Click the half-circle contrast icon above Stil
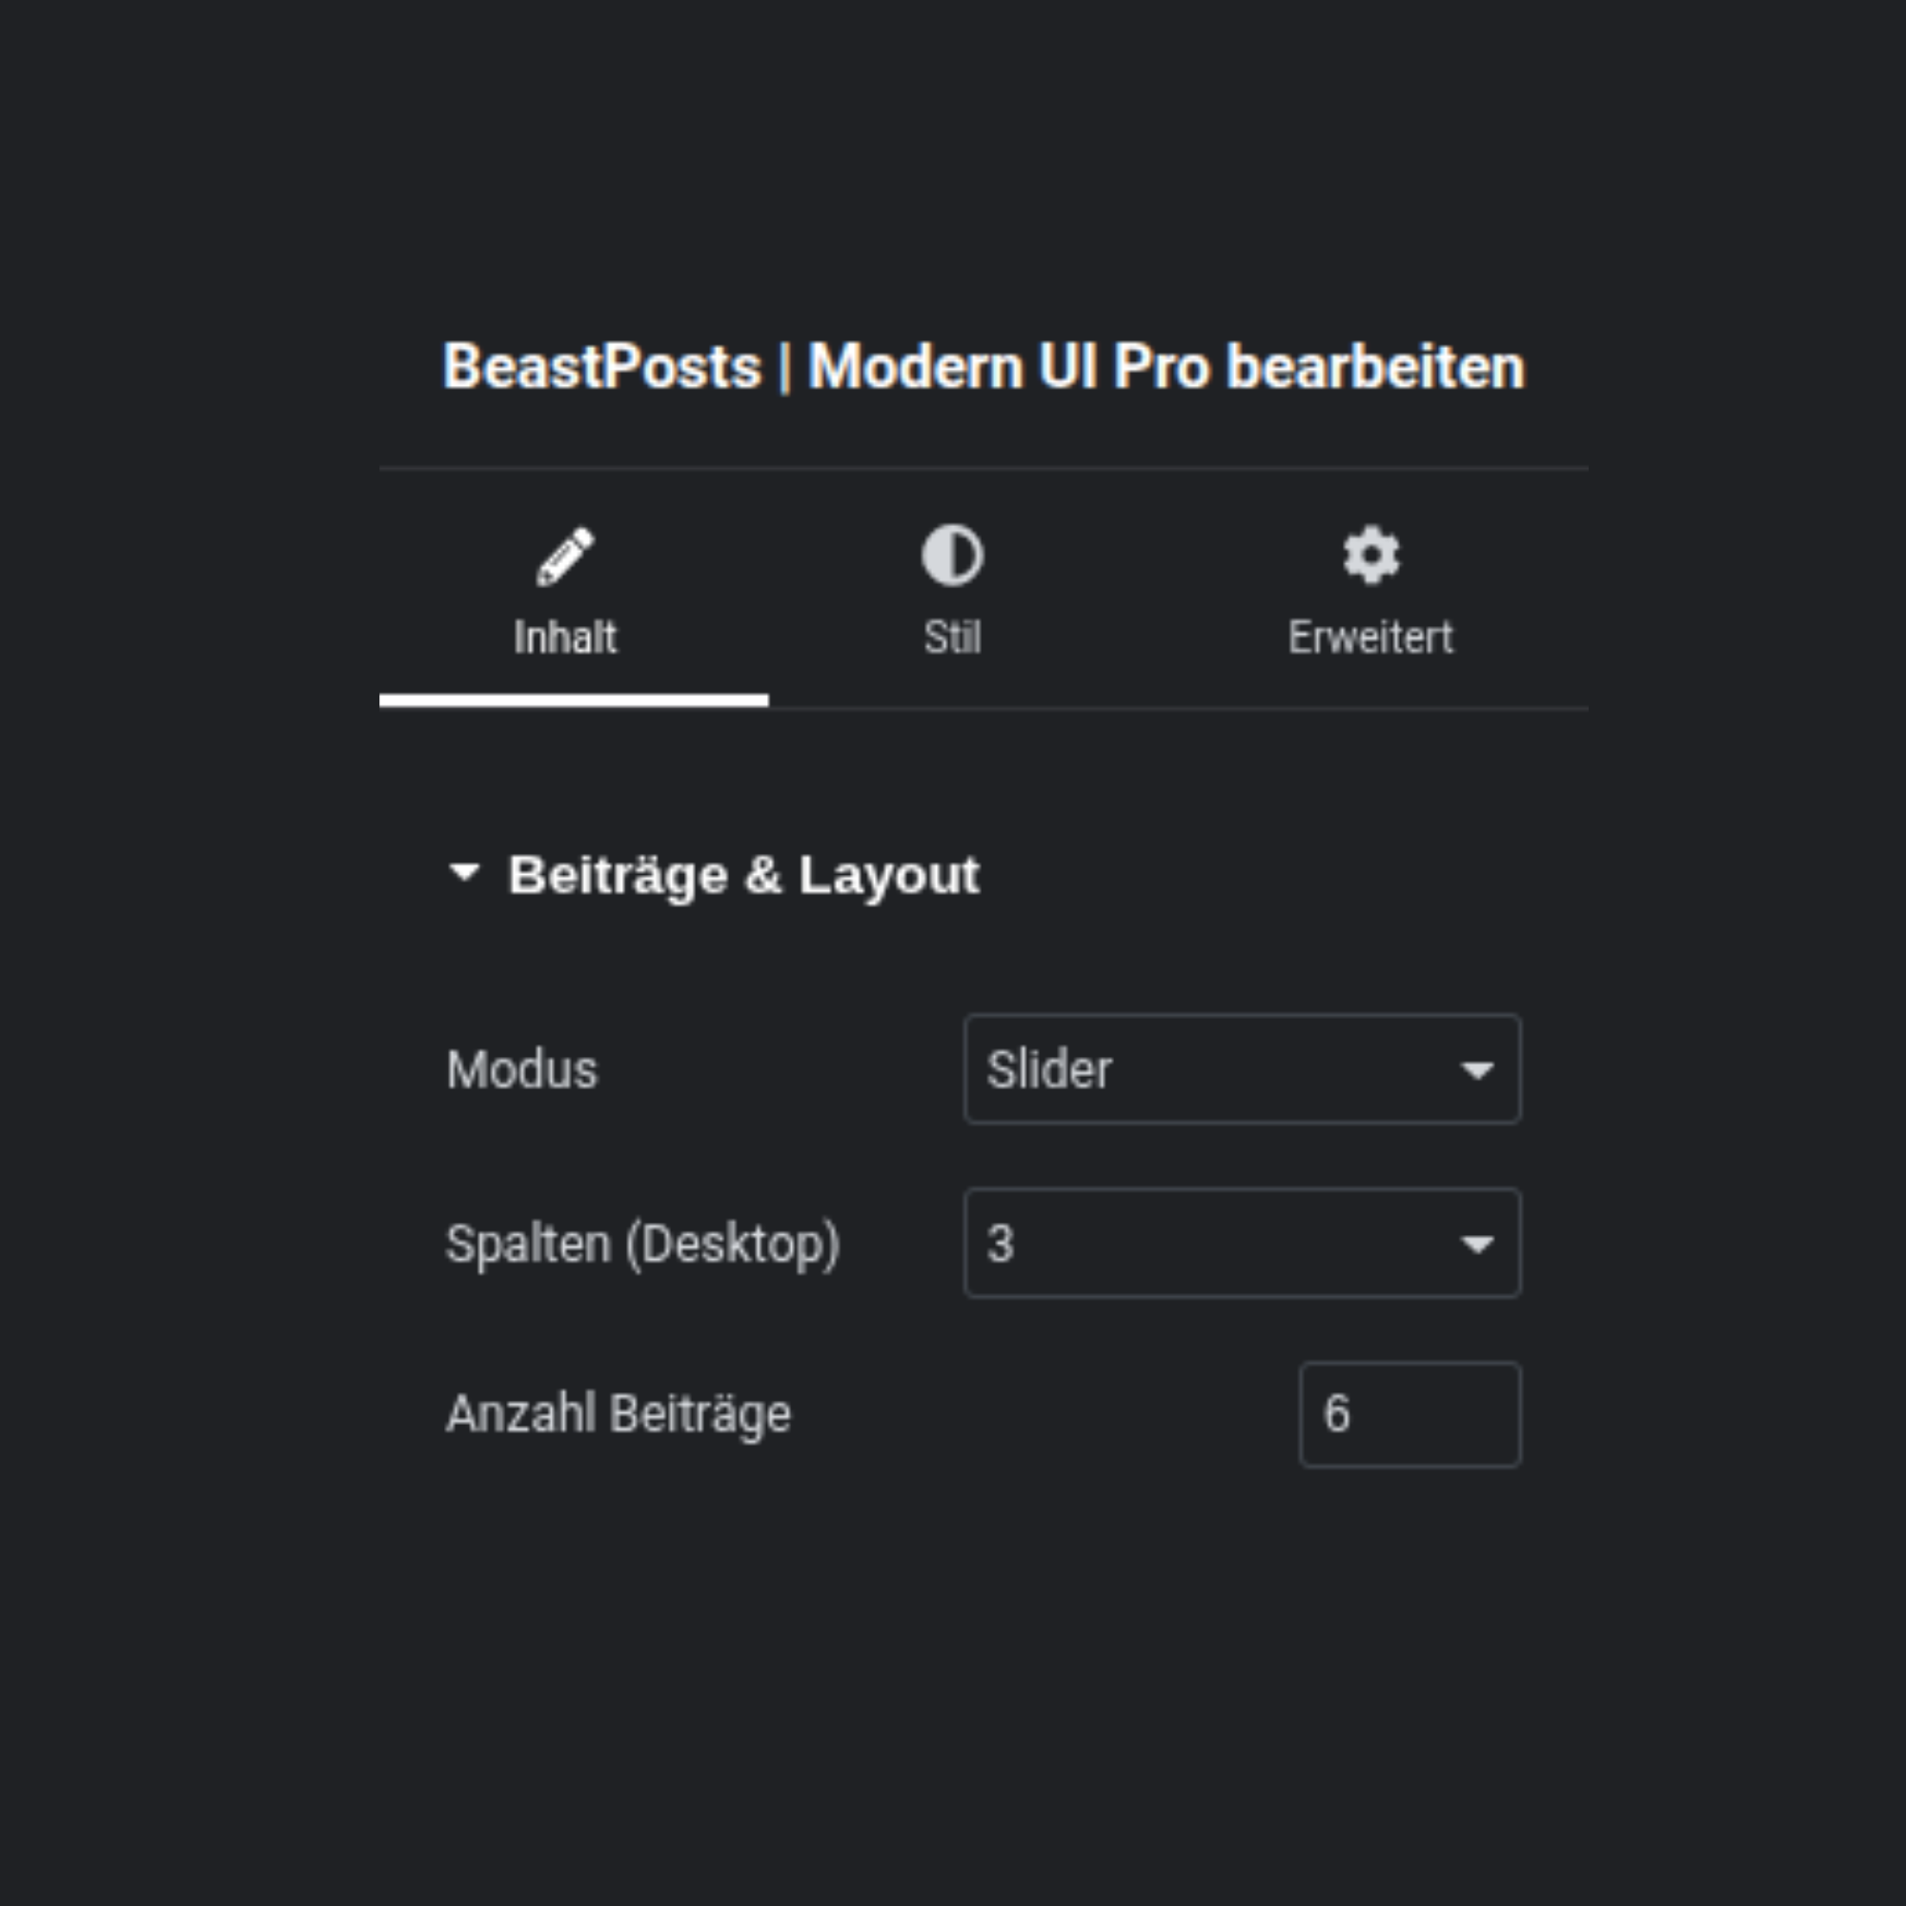The image size is (1906, 1906). (952, 556)
